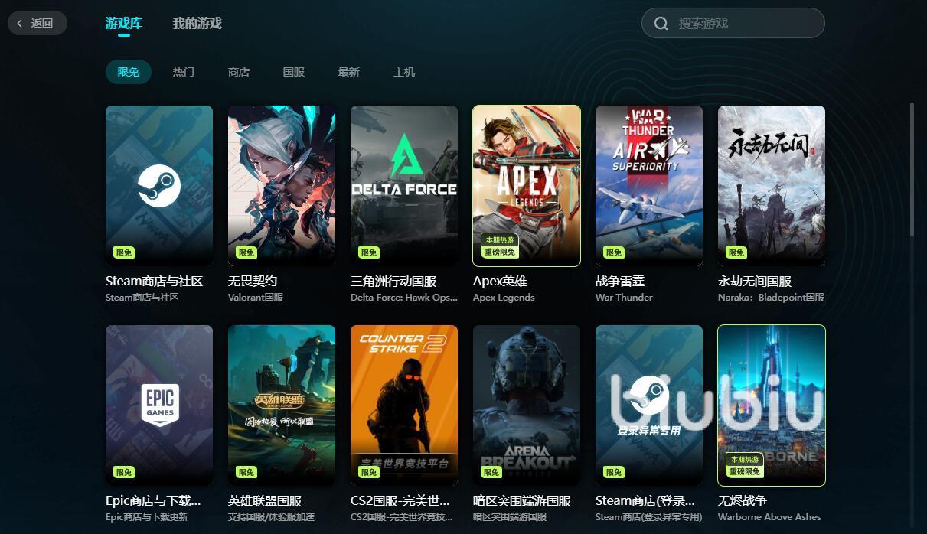Click the vertical scrollbar thumb
The width and height of the screenshot is (927, 534).
click(912, 168)
